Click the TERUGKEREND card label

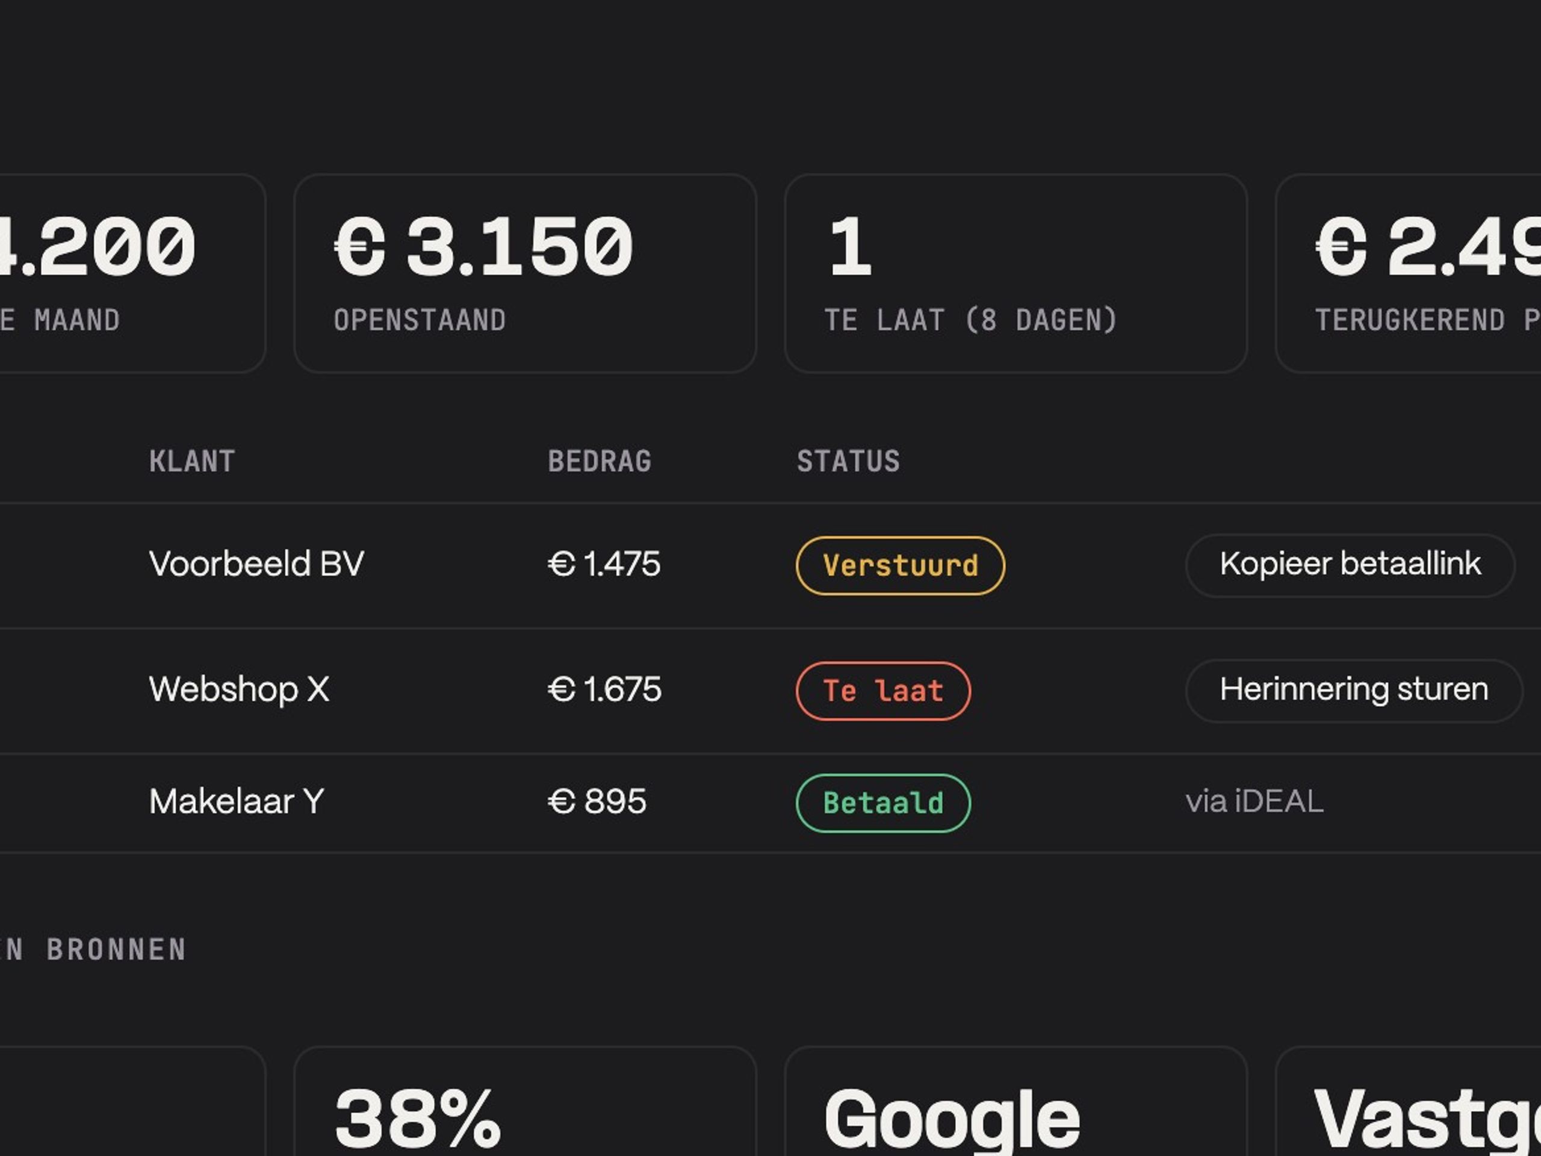coord(1427,320)
